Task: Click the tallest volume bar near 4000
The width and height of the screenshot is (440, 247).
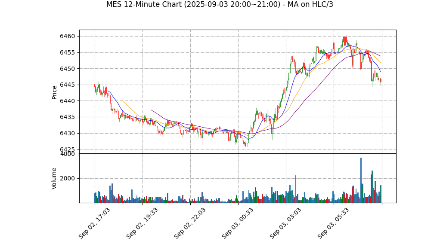Action: coord(361,180)
